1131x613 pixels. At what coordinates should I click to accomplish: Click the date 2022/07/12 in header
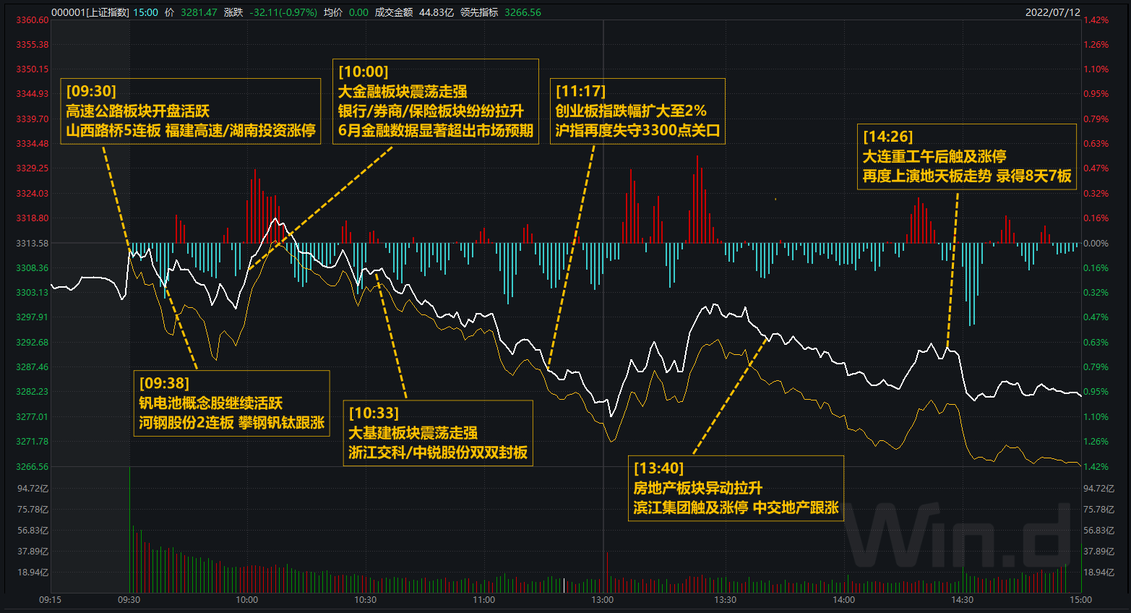pos(1052,12)
